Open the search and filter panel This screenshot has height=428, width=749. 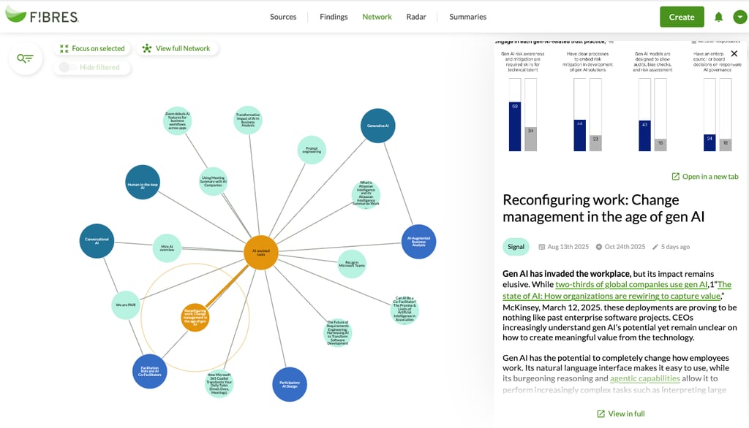[26, 58]
